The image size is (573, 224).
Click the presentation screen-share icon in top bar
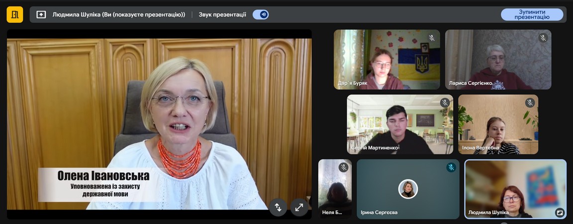point(41,14)
